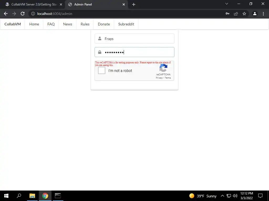269x201 pixels.
Task: Close the Admin Panel tab
Action: [124, 4]
